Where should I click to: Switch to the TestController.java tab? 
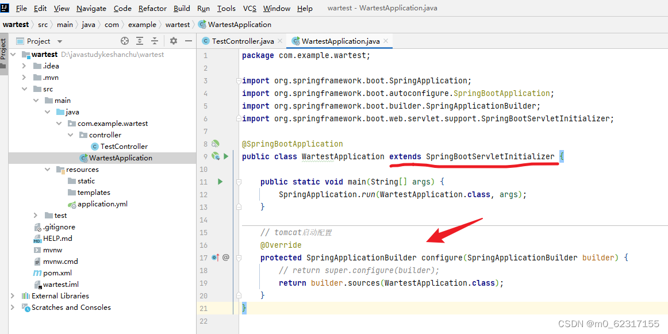point(241,41)
